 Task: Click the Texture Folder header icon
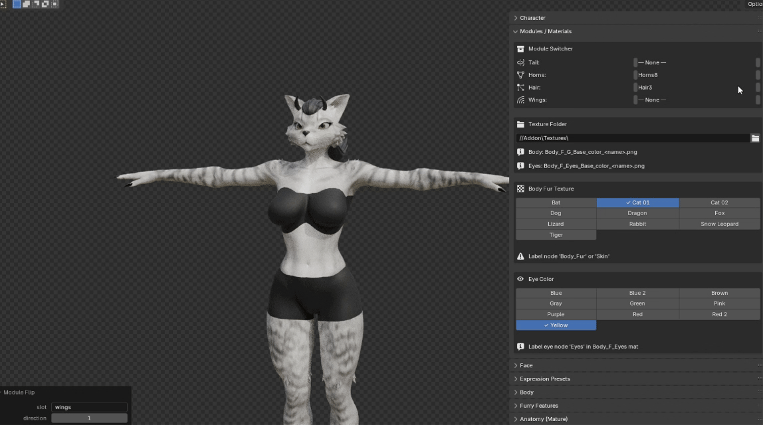(x=520, y=124)
